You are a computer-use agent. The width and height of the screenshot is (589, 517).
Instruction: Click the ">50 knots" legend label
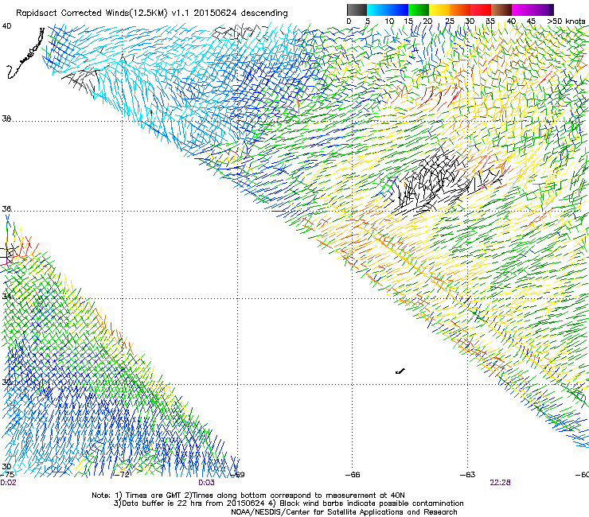point(566,21)
